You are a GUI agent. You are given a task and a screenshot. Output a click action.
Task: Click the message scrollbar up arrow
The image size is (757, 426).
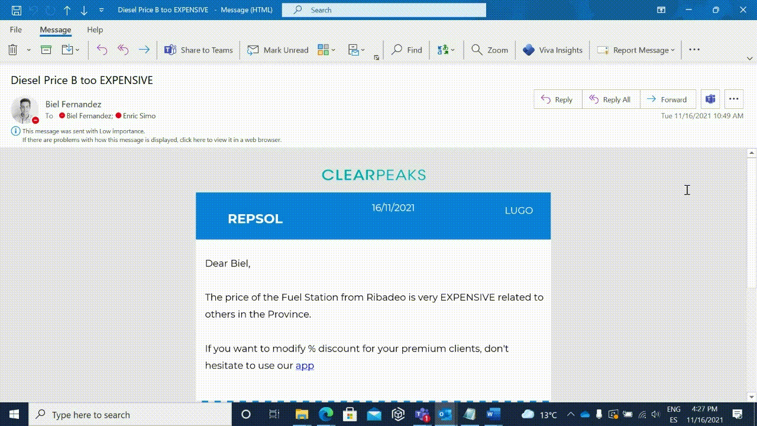752,153
